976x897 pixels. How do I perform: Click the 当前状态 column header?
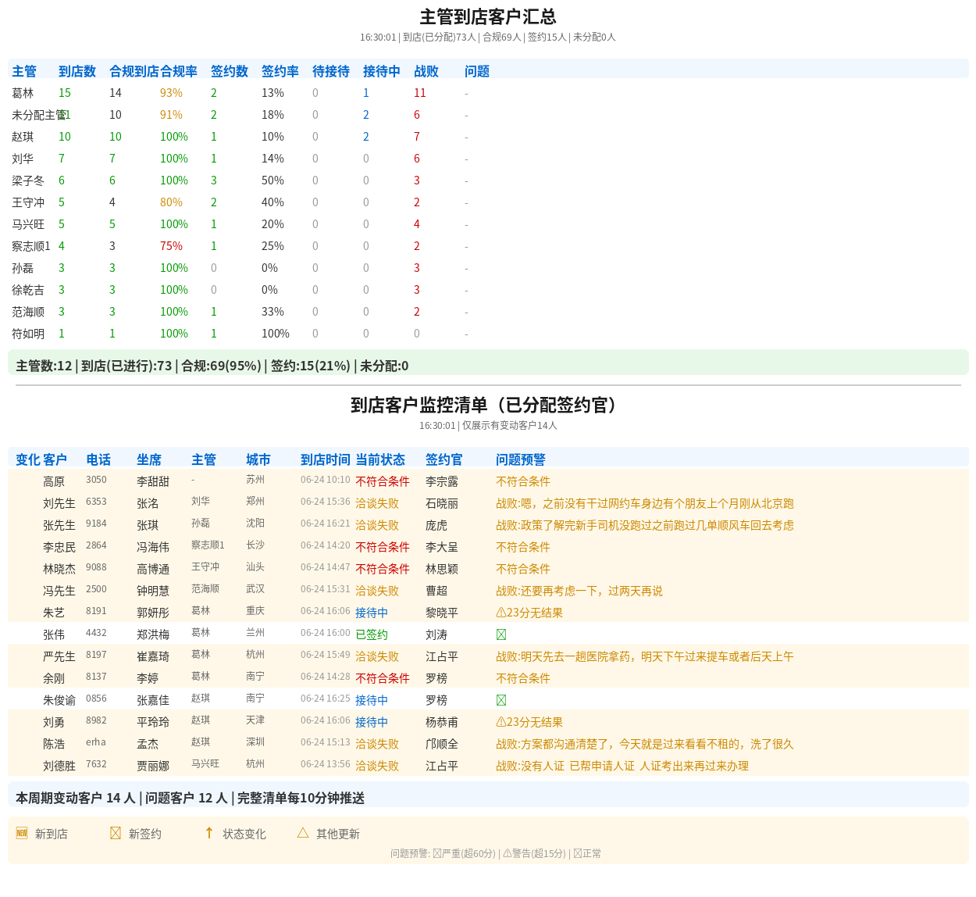(380, 459)
